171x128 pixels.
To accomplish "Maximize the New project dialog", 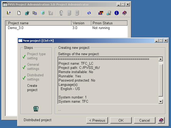I will (161, 41).
